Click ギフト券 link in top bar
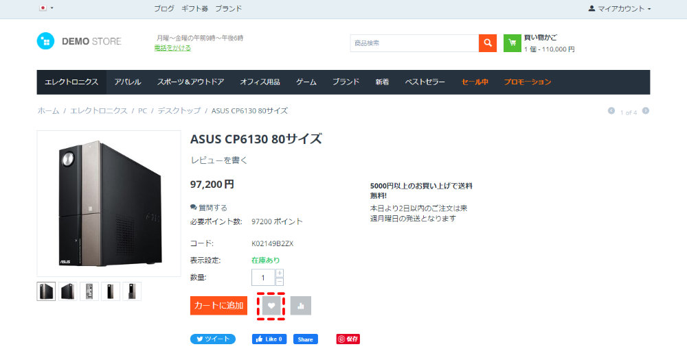The width and height of the screenshot is (687, 362). click(194, 8)
